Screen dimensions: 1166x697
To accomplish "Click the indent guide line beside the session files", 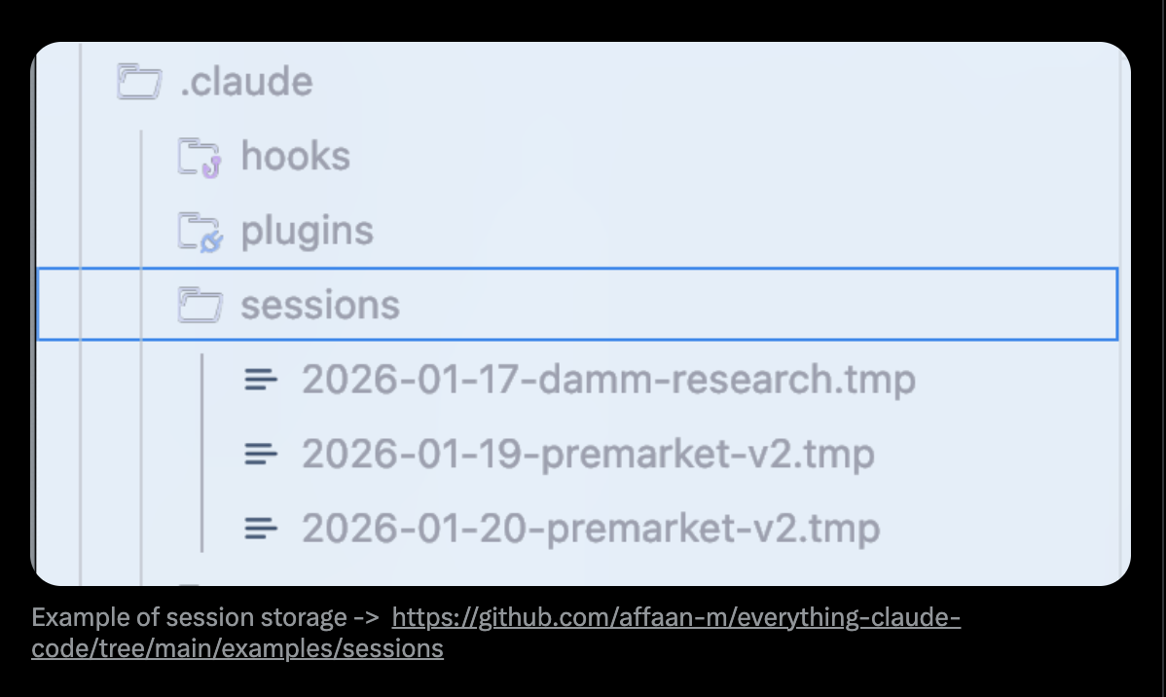I will pyautogui.click(x=201, y=454).
